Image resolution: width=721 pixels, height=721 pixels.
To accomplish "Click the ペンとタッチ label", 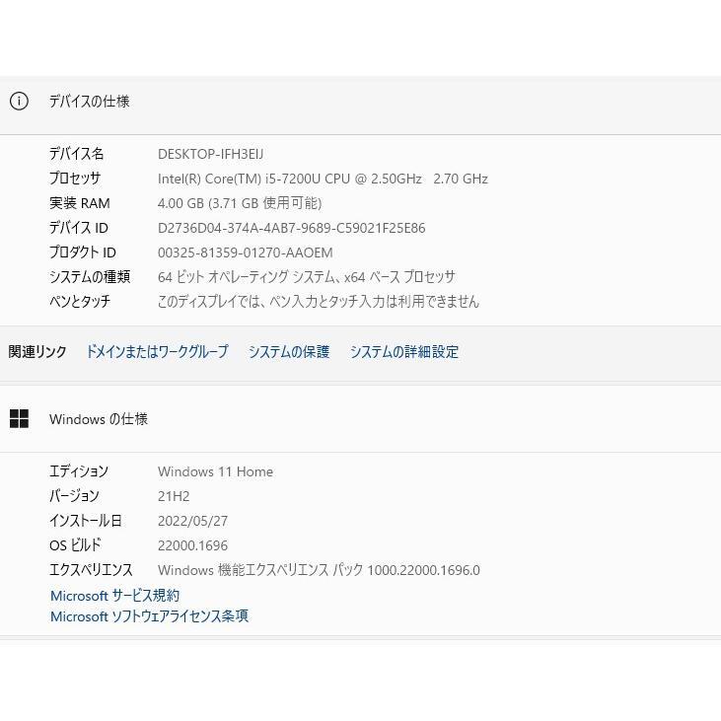I will coord(80,302).
